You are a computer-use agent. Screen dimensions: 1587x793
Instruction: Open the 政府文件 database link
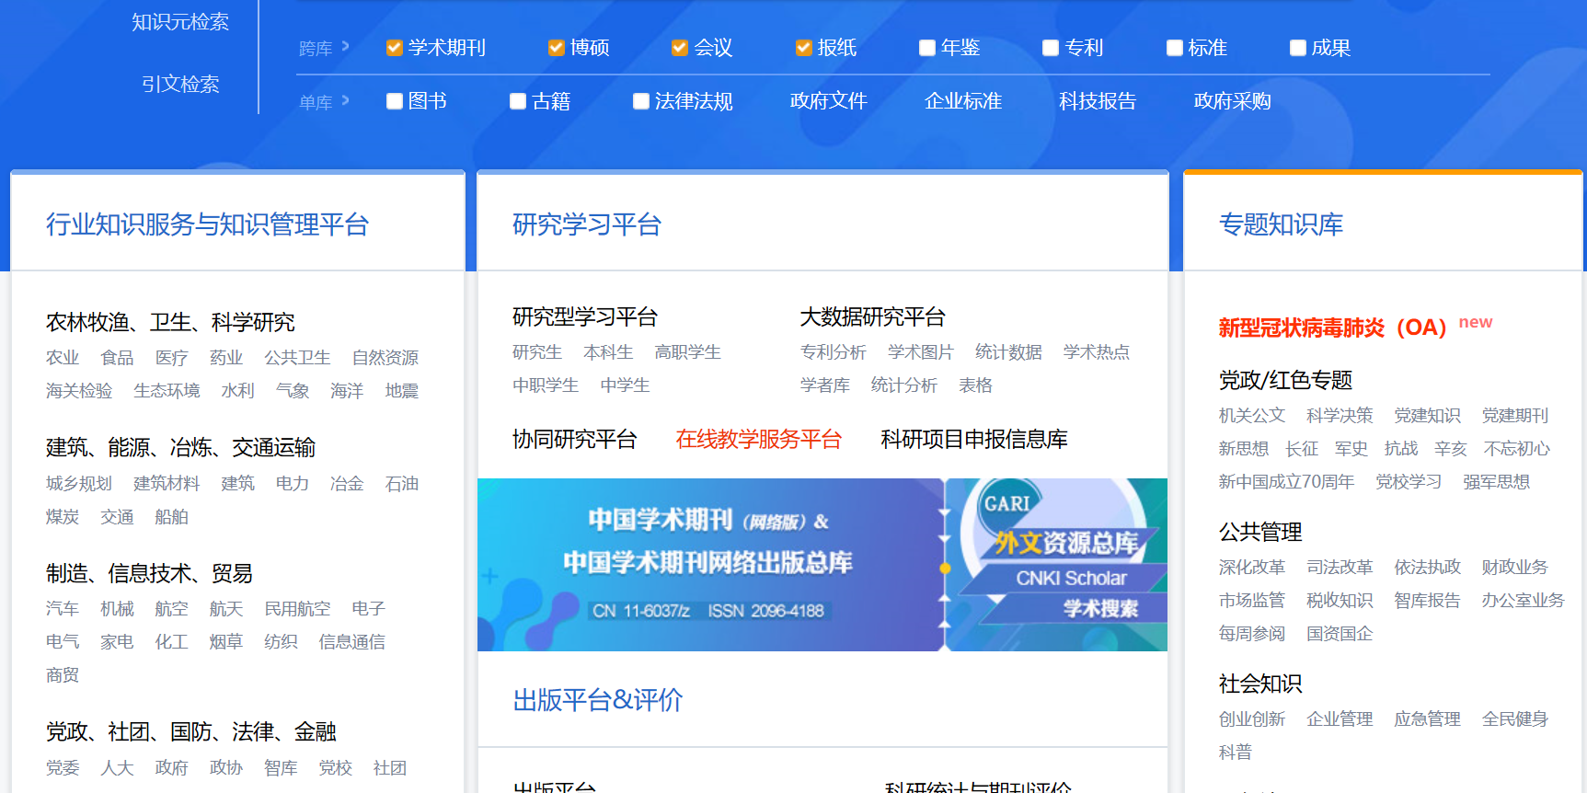tap(828, 101)
